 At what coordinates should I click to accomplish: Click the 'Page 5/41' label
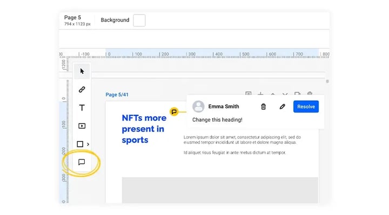pos(117,94)
